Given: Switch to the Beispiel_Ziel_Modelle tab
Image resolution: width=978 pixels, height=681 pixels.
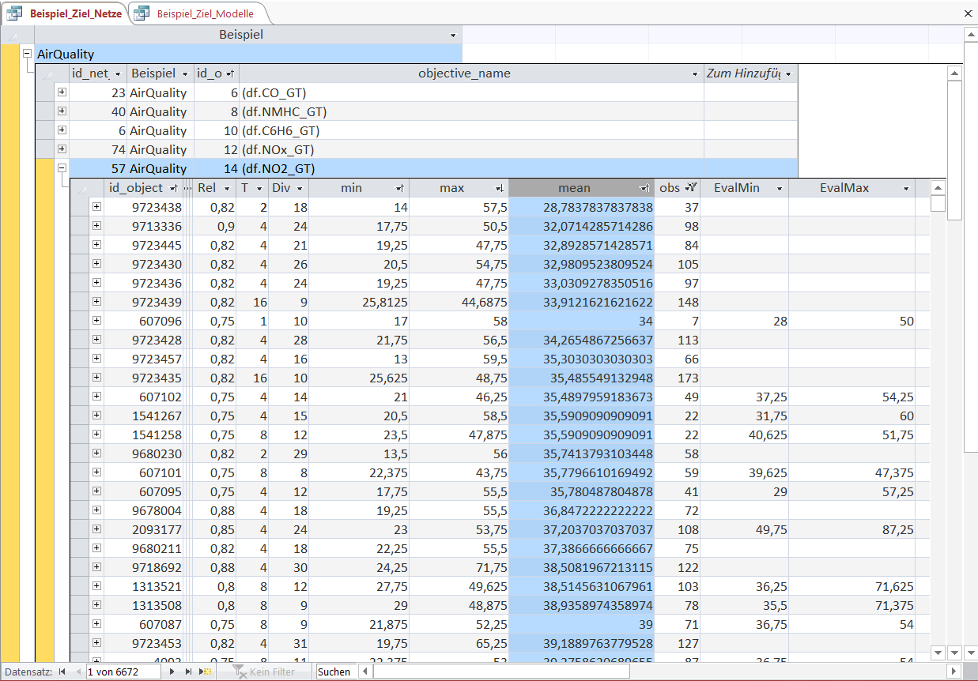Looking at the screenshot, I should 205,13.
